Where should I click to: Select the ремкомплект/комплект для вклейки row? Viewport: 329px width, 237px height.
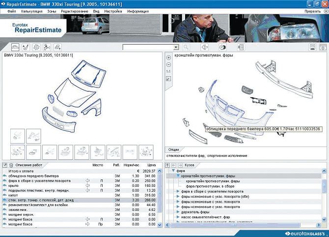[80, 205]
